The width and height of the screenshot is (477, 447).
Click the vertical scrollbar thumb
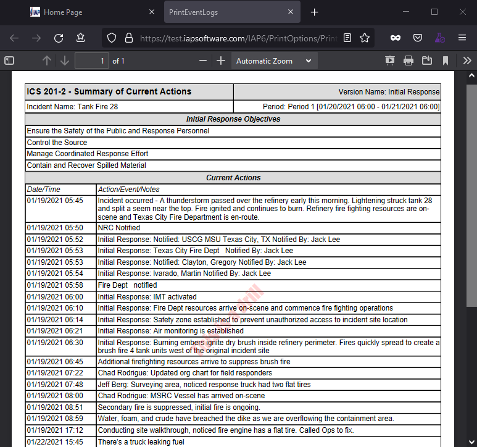pyautogui.click(x=471, y=196)
